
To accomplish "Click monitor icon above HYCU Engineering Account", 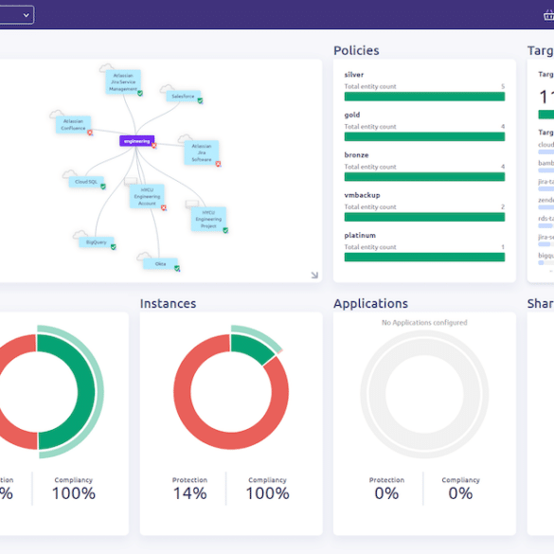I will pyautogui.click(x=131, y=182).
